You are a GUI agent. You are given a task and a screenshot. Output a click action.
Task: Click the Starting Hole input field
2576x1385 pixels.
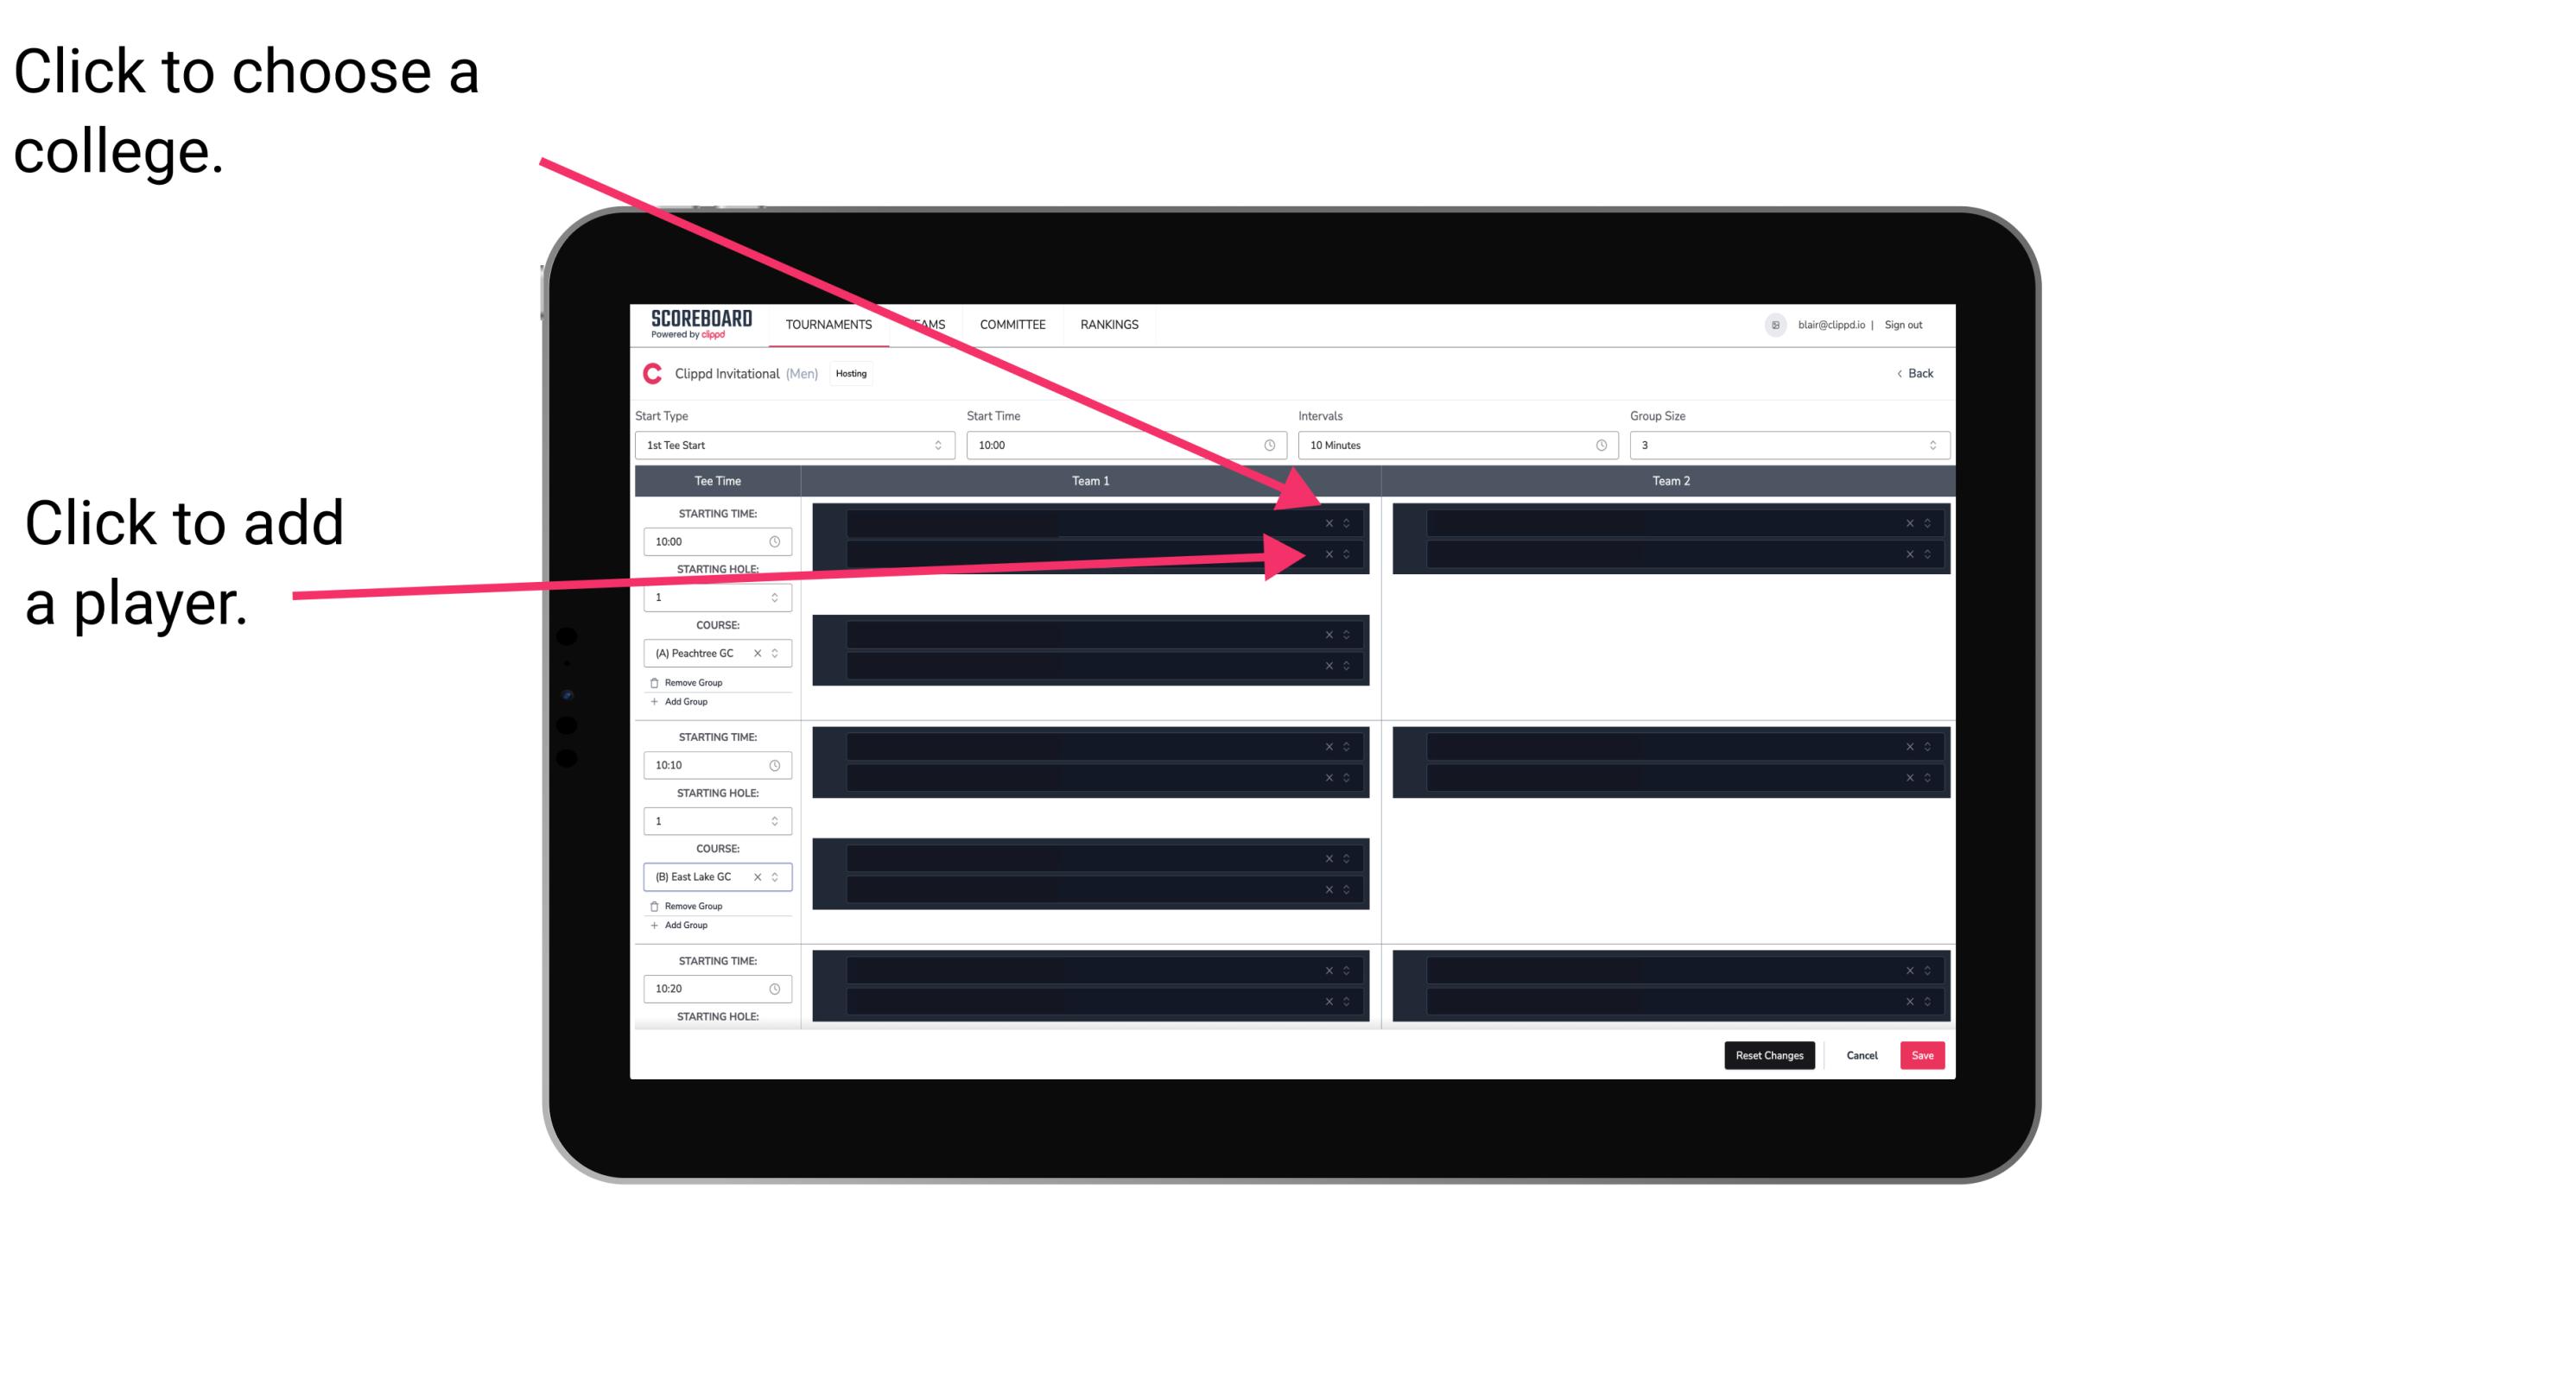[x=714, y=595]
